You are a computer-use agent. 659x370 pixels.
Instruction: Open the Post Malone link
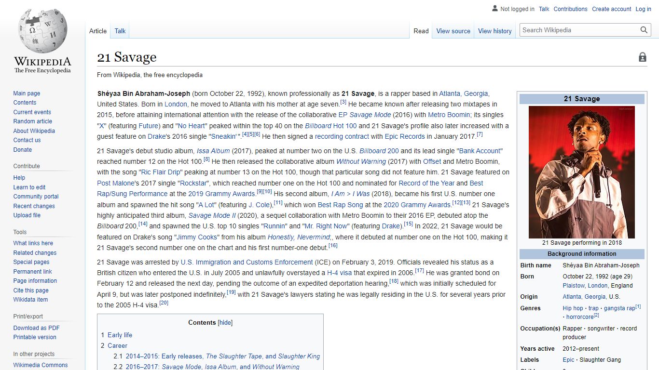point(116,183)
